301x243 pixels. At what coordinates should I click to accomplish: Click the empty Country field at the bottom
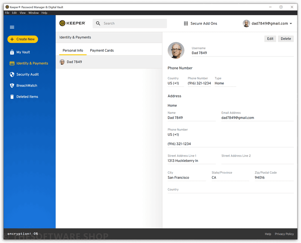click(x=230, y=190)
